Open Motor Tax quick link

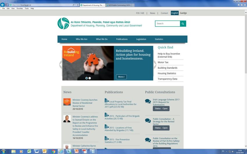[x=163, y=62]
